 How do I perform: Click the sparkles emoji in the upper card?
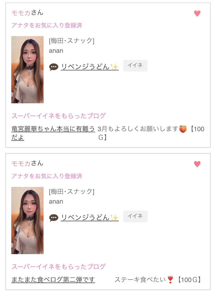(114, 67)
